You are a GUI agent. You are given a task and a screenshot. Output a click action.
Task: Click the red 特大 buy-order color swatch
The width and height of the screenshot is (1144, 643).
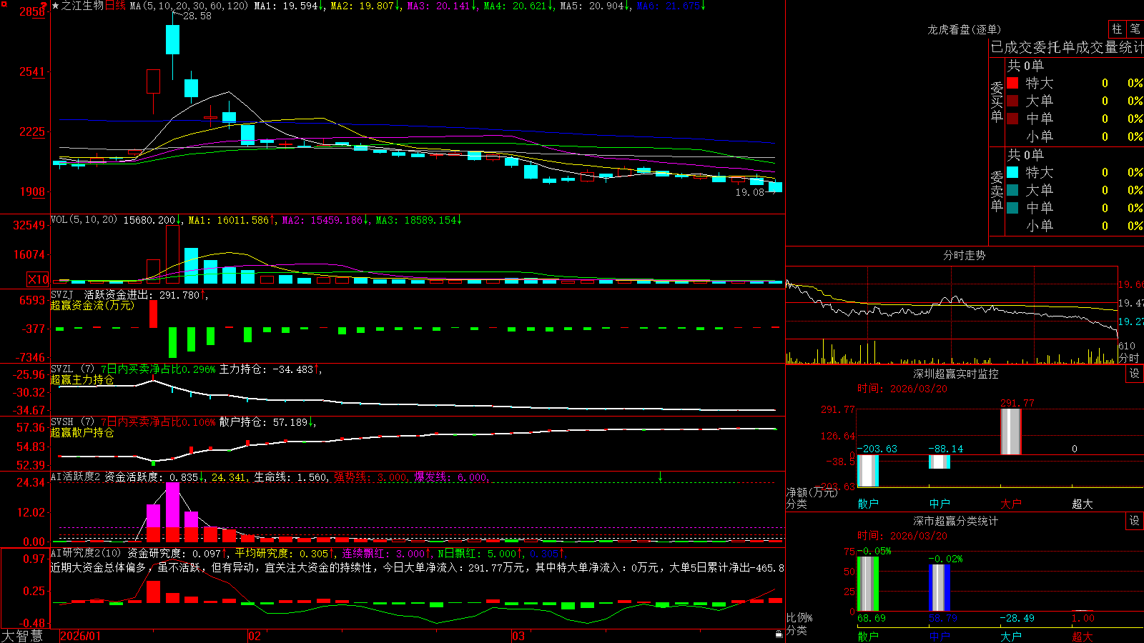click(x=1012, y=83)
